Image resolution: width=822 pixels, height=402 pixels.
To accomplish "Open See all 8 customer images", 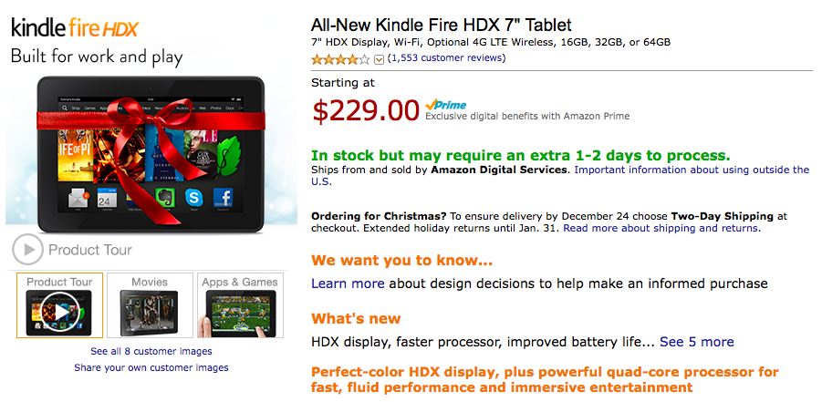I will [151, 351].
